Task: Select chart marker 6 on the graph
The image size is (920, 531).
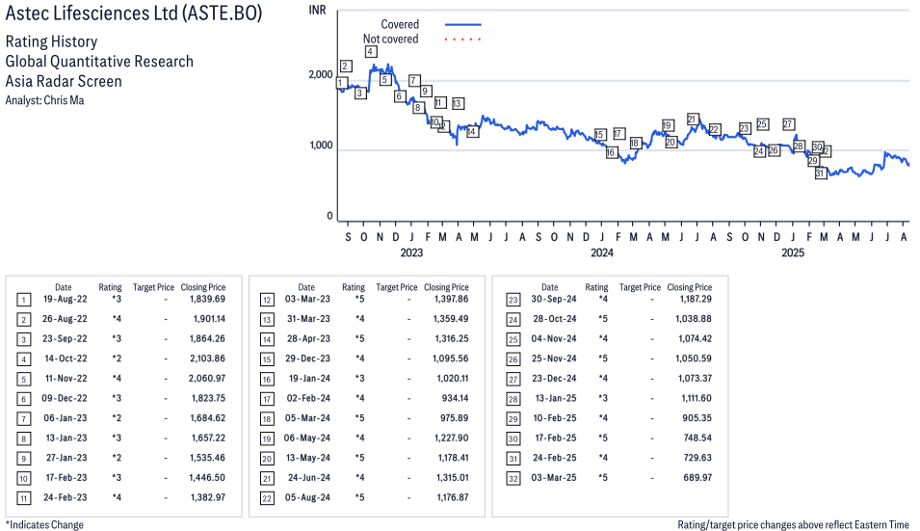Action: [x=400, y=96]
